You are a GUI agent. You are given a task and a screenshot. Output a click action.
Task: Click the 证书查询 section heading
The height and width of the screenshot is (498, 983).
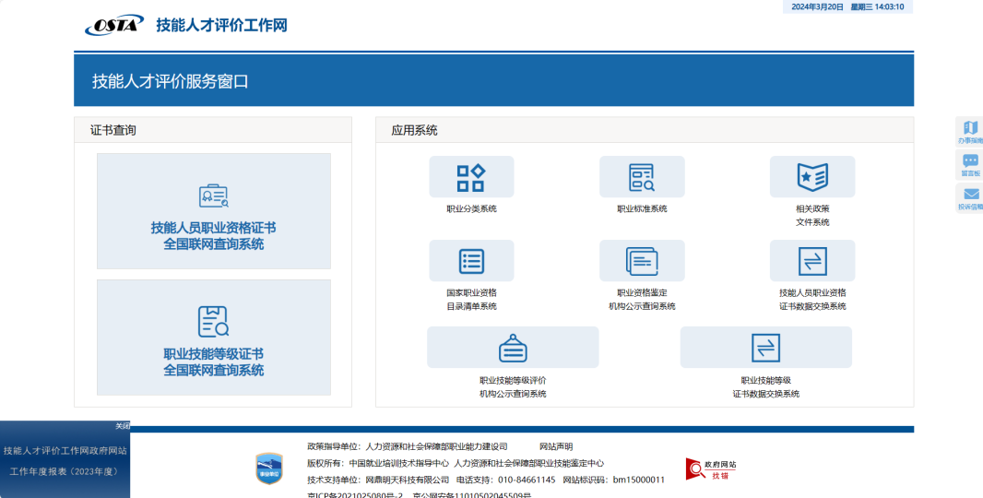point(113,130)
